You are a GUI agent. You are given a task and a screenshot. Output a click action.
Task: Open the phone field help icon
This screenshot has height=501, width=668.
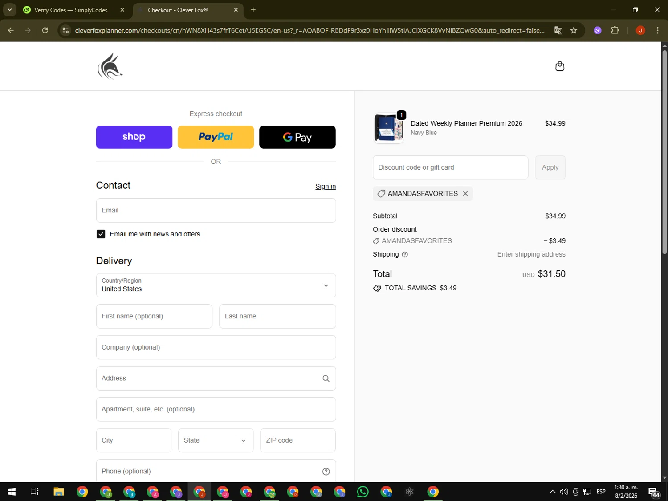(x=326, y=472)
